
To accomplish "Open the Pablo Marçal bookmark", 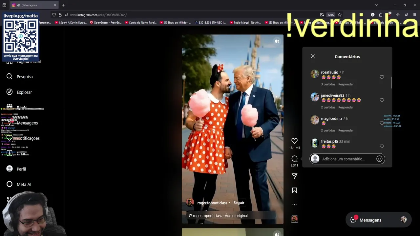I will (x=245, y=23).
